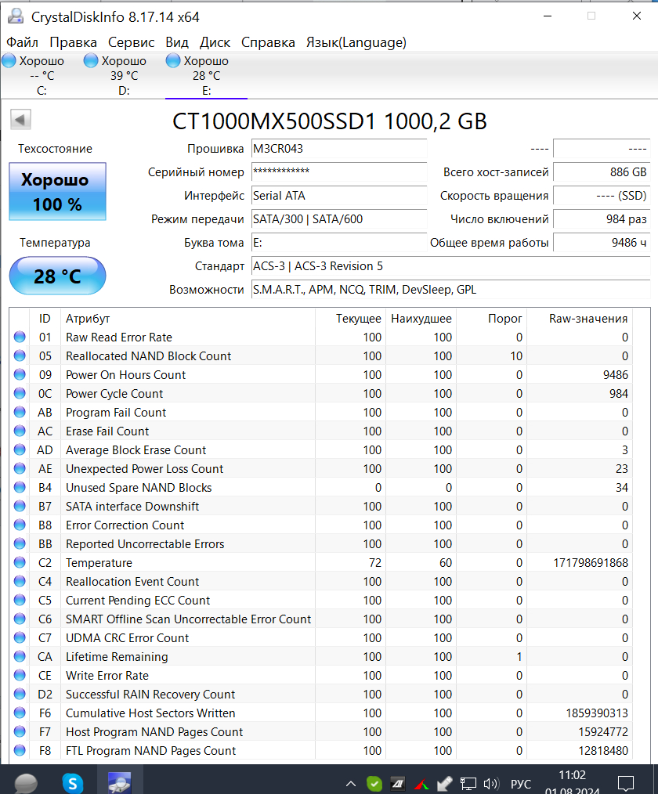Click the rotation rate (SSD) value
The image size is (658, 794).
(x=602, y=196)
